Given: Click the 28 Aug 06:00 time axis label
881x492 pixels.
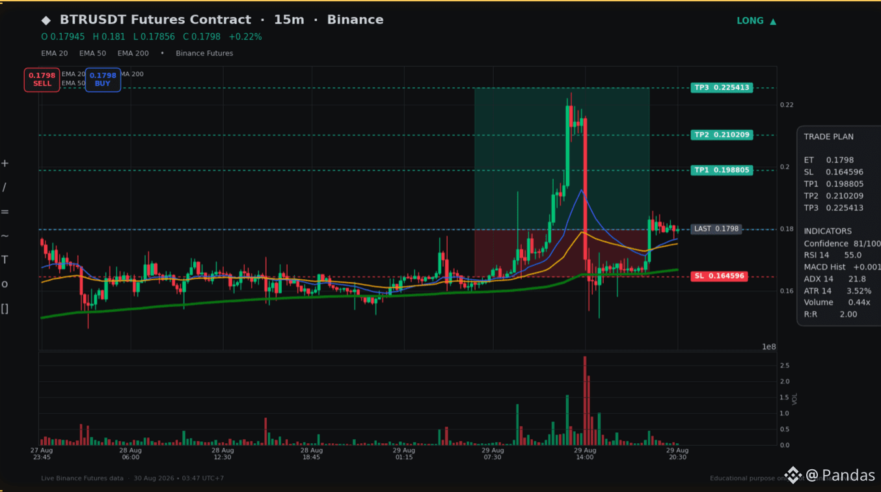Looking at the screenshot, I should [131, 454].
